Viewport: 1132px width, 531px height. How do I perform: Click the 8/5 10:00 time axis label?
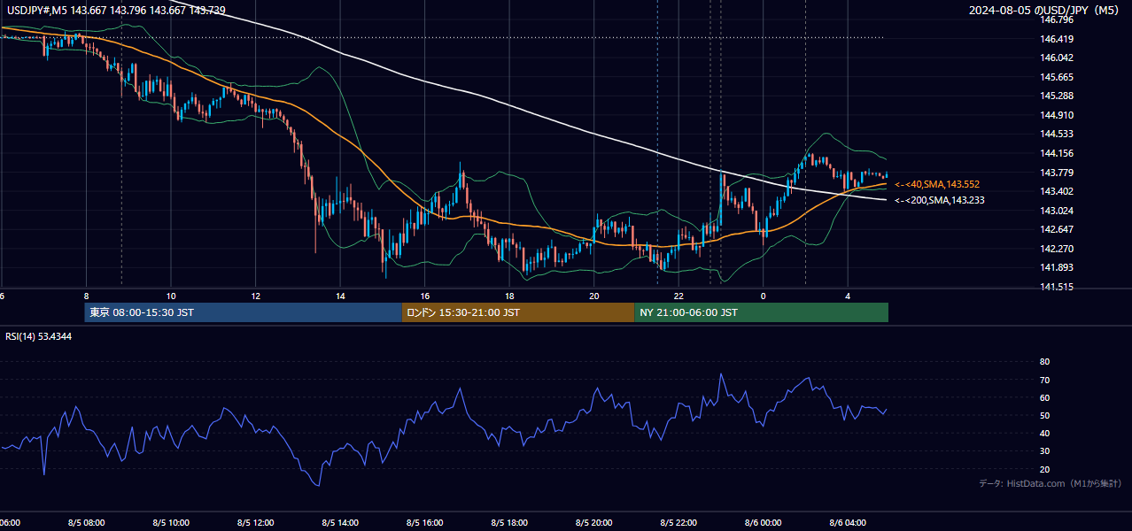[171, 522]
